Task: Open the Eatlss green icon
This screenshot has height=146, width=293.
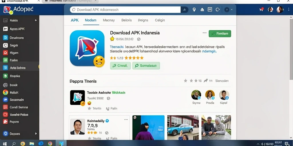Action: pos(5,60)
